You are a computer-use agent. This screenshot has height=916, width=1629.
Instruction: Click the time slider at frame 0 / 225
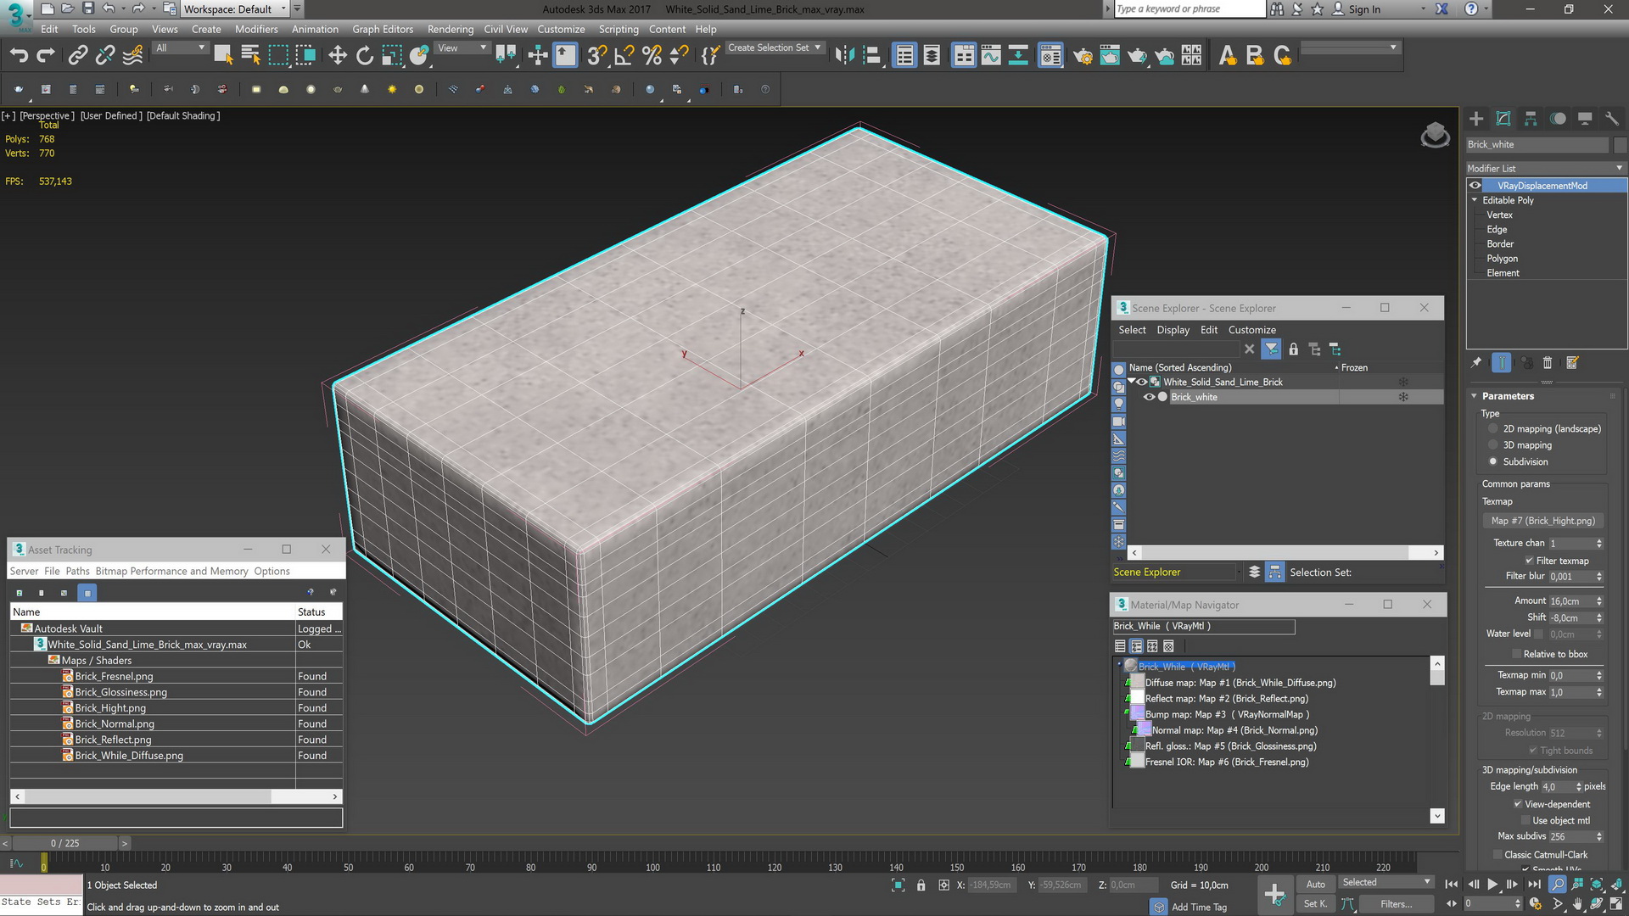coord(64,843)
